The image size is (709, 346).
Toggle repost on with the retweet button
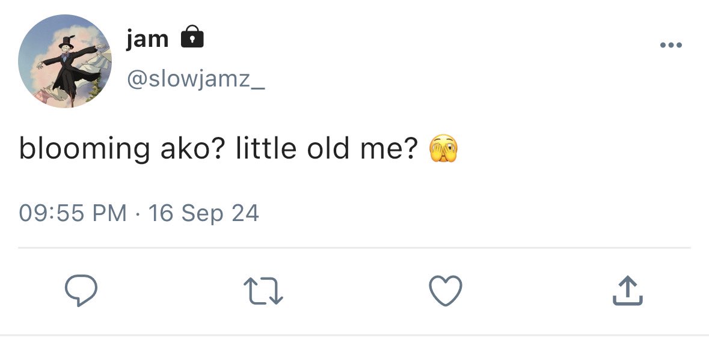(263, 291)
